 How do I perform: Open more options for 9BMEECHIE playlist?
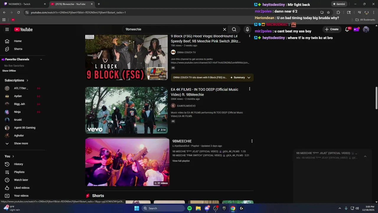[x=252, y=141]
